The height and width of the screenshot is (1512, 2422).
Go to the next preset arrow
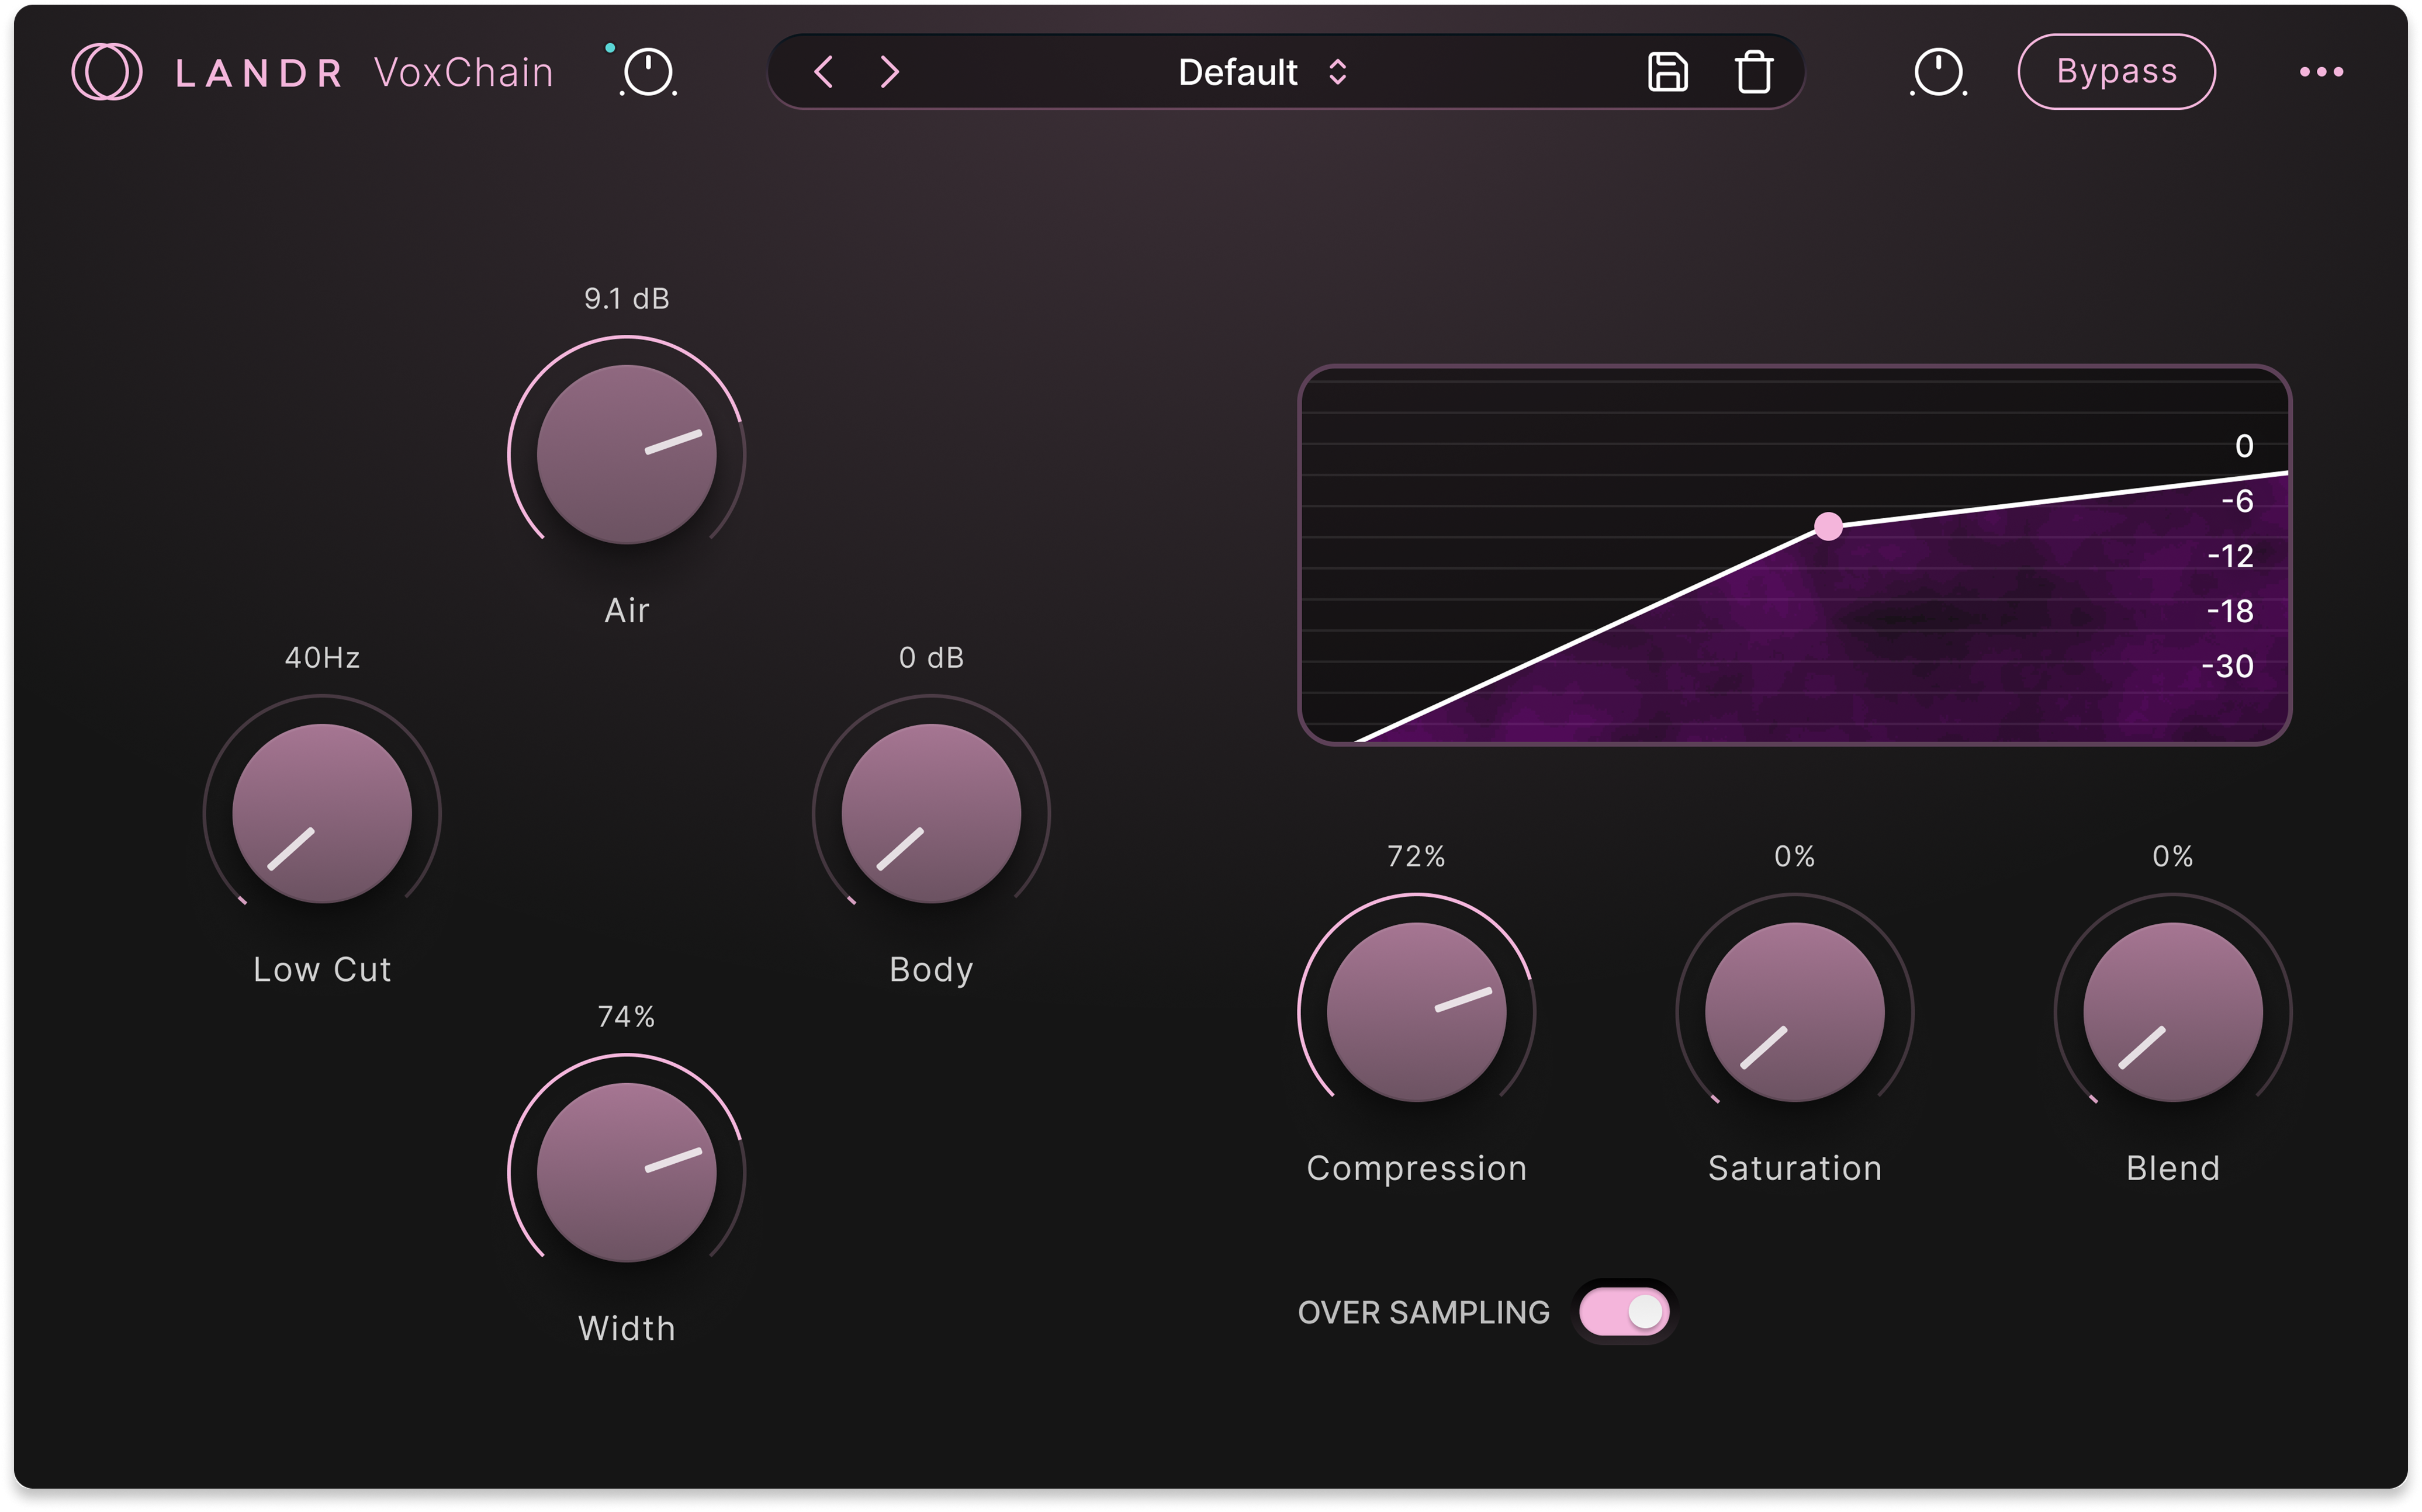tap(890, 72)
